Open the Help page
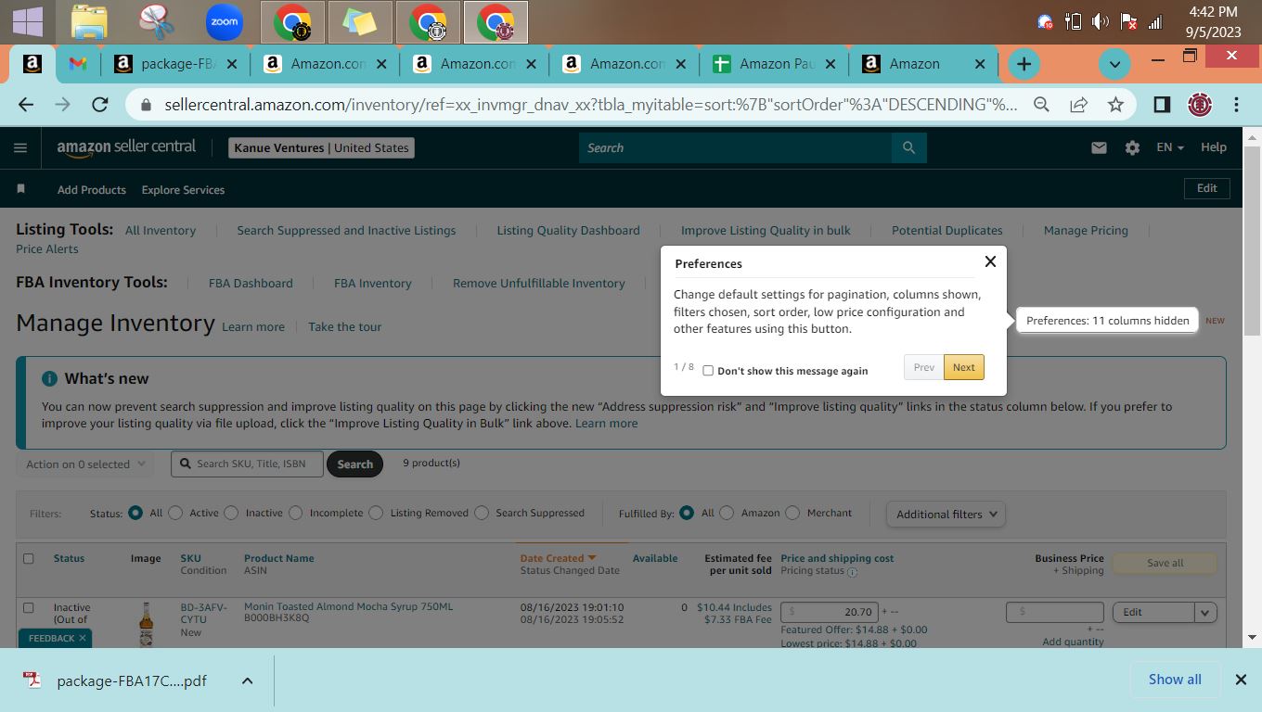This screenshot has width=1262, height=712. pos(1214,147)
